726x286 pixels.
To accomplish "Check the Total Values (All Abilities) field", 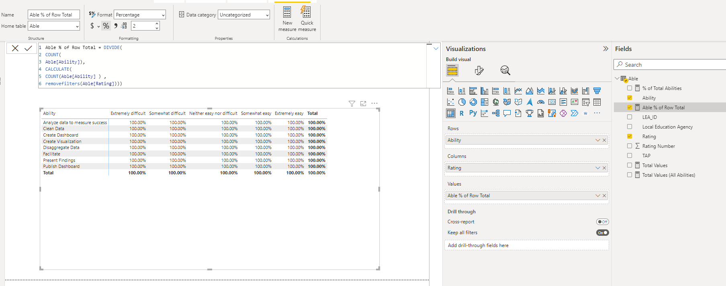I will (x=630, y=175).
